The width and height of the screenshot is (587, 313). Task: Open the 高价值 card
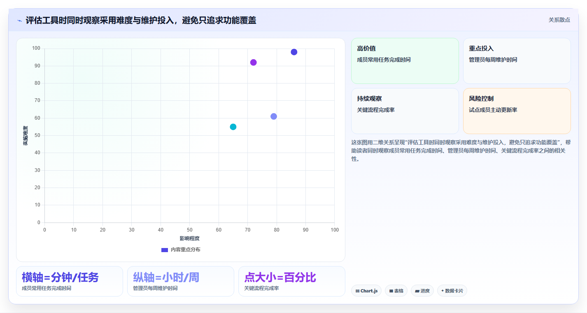405,61
